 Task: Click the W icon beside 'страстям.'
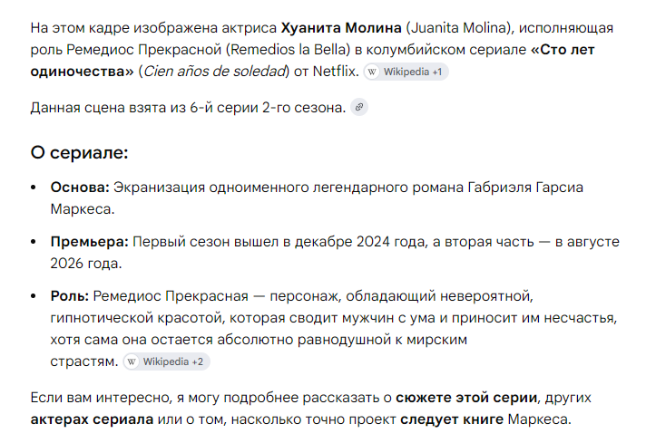pos(132,362)
